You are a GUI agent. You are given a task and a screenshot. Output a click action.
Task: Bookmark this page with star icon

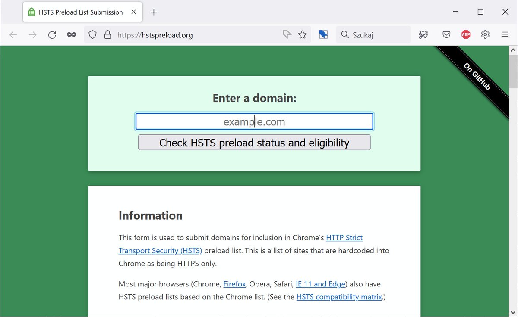302,35
